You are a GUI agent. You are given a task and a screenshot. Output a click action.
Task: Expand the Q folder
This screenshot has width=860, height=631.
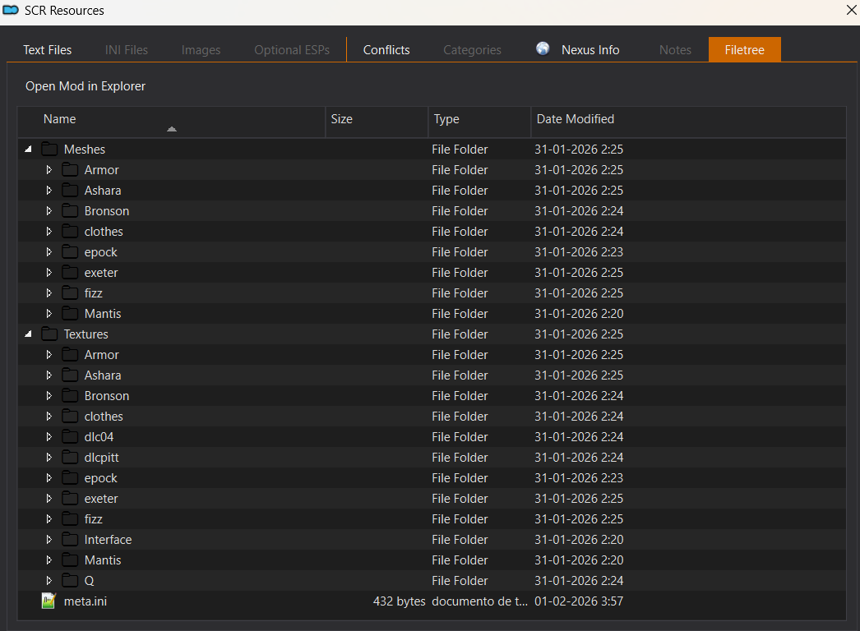[x=49, y=581]
